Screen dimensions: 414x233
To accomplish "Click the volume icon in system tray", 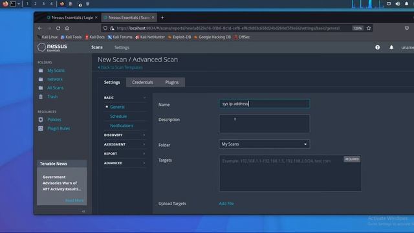I will (x=398, y=4).
